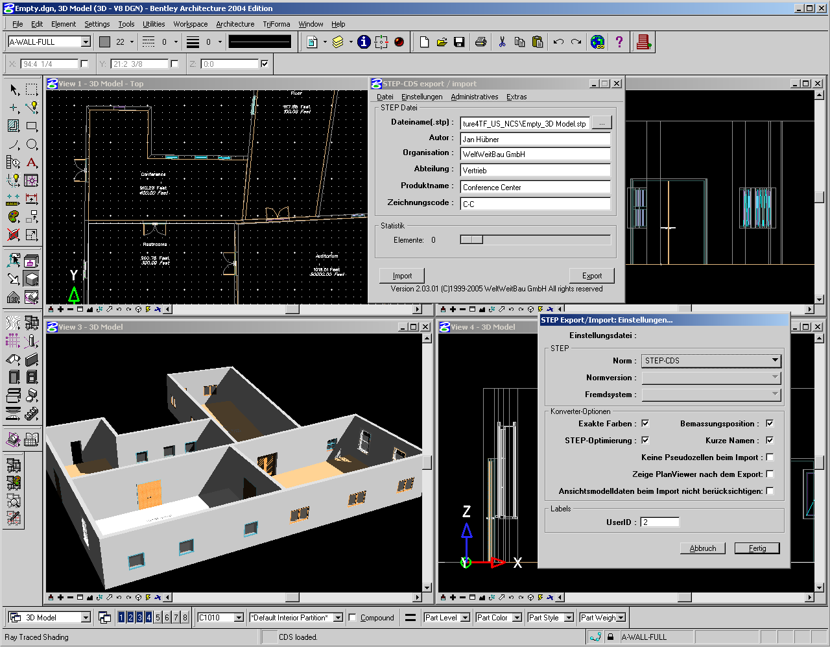Click the Level Manager stacked layers icon
This screenshot has width=830, height=647.
point(338,42)
